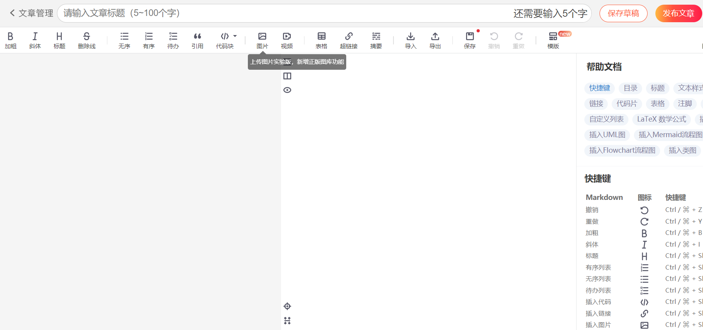Click the 帮助文档 heading
Image resolution: width=703 pixels, height=330 pixels.
click(604, 67)
